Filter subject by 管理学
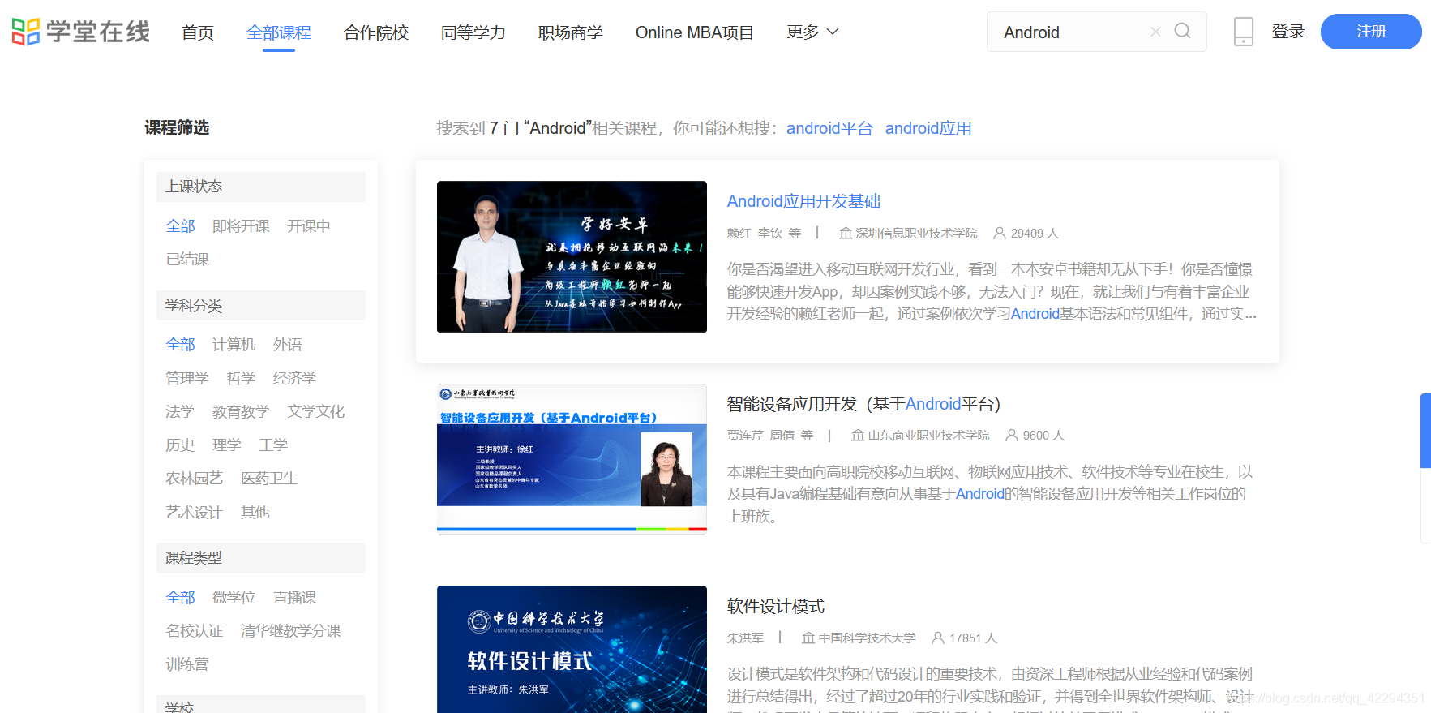 [187, 378]
